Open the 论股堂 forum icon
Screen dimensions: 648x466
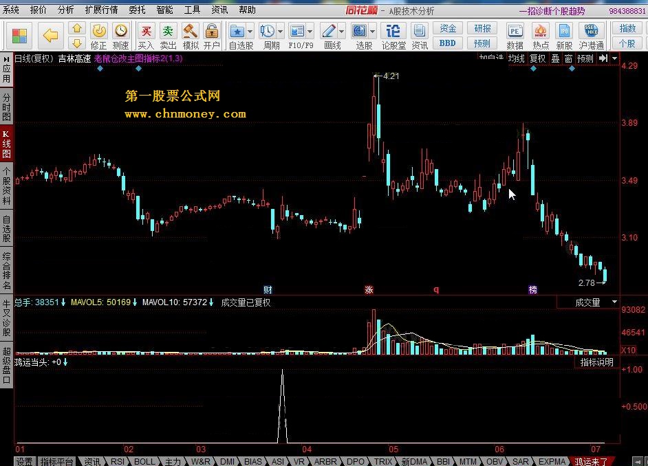pyautogui.click(x=393, y=31)
